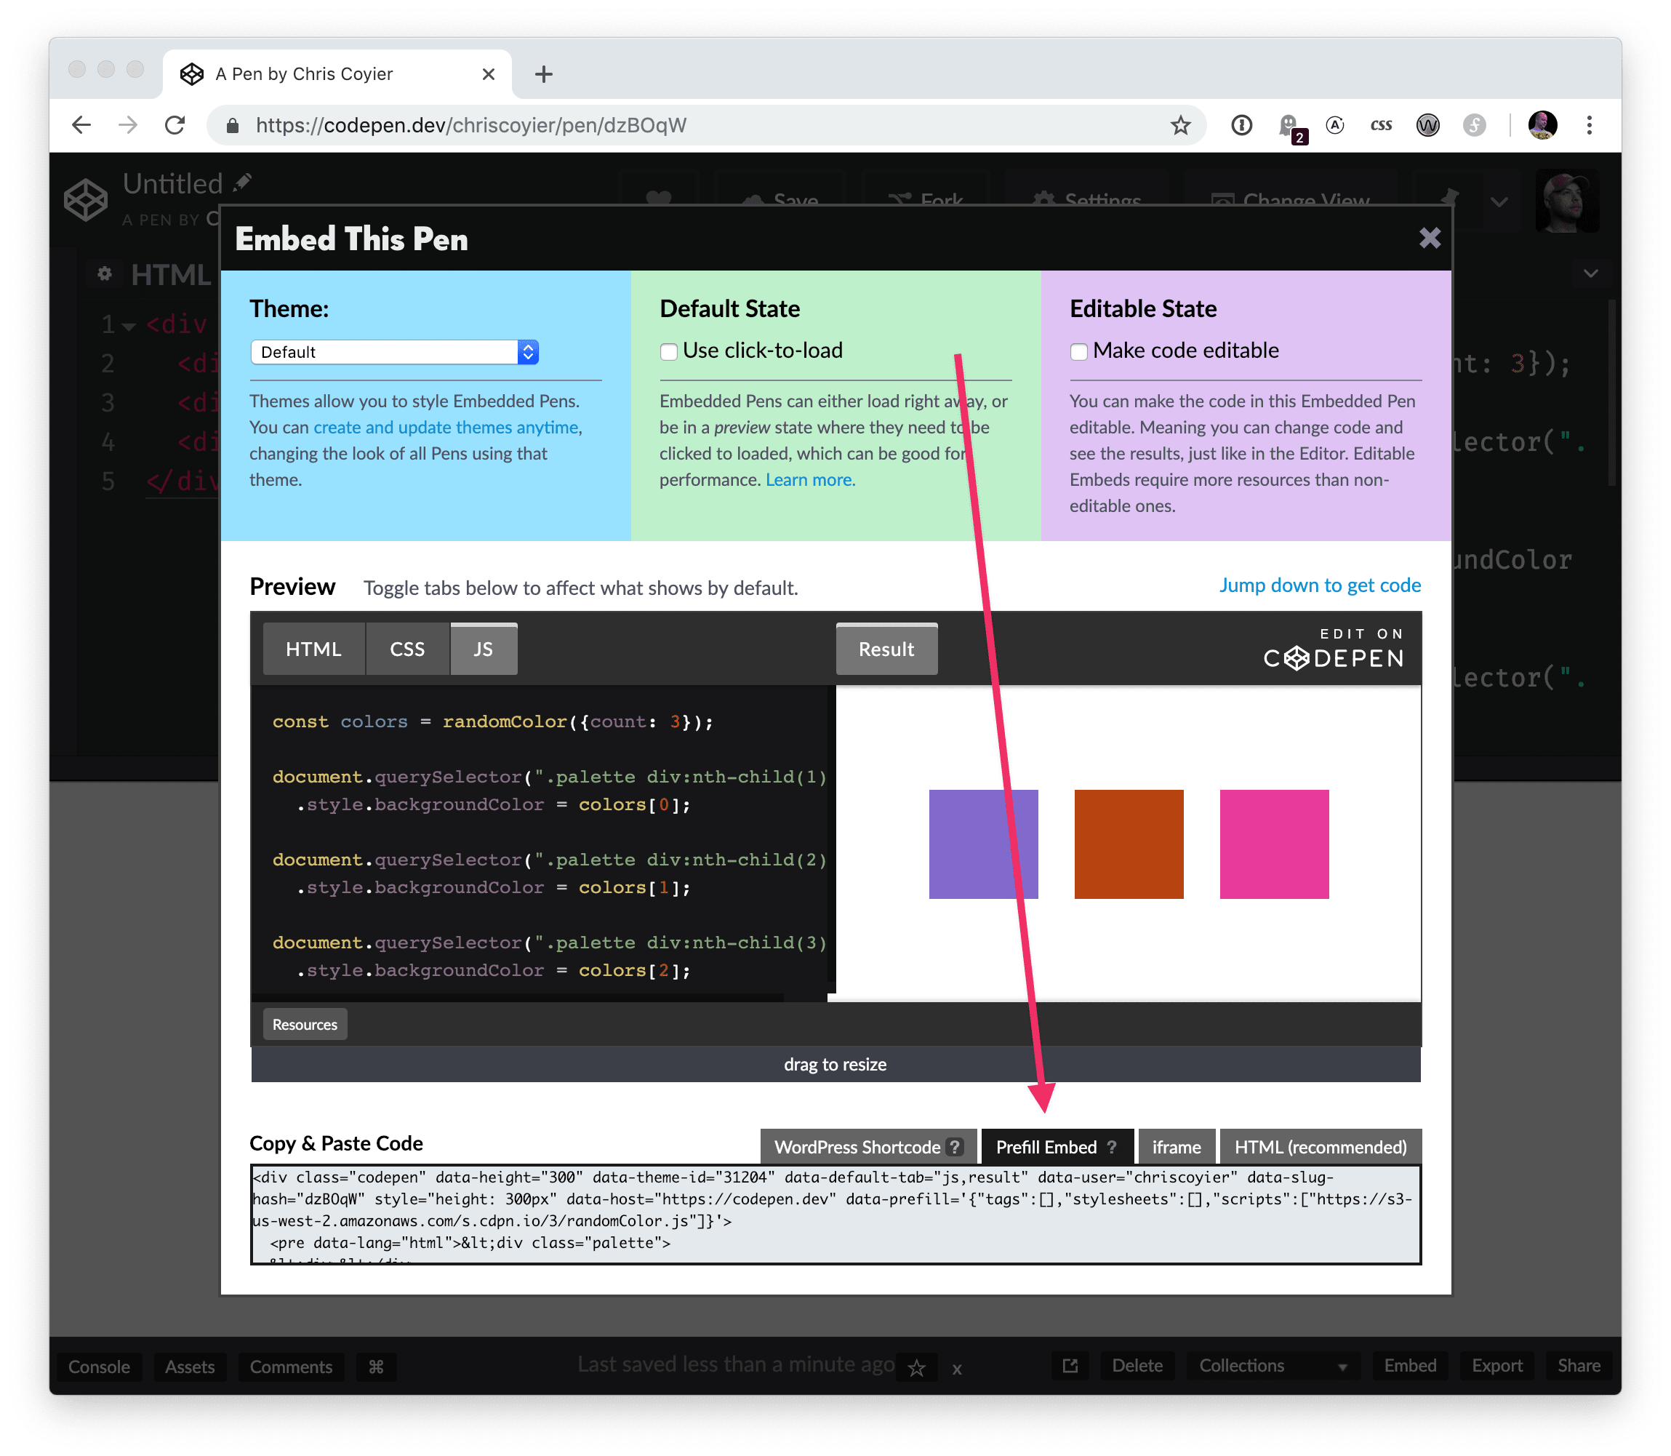Expand the chevron next to the pin button

[1499, 201]
